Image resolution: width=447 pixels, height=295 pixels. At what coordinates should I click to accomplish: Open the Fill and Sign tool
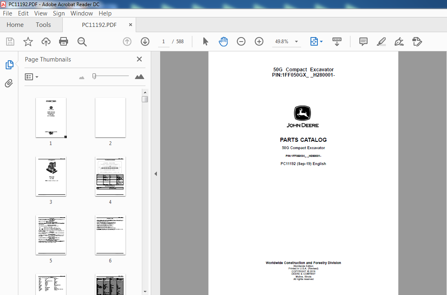pyautogui.click(x=399, y=42)
